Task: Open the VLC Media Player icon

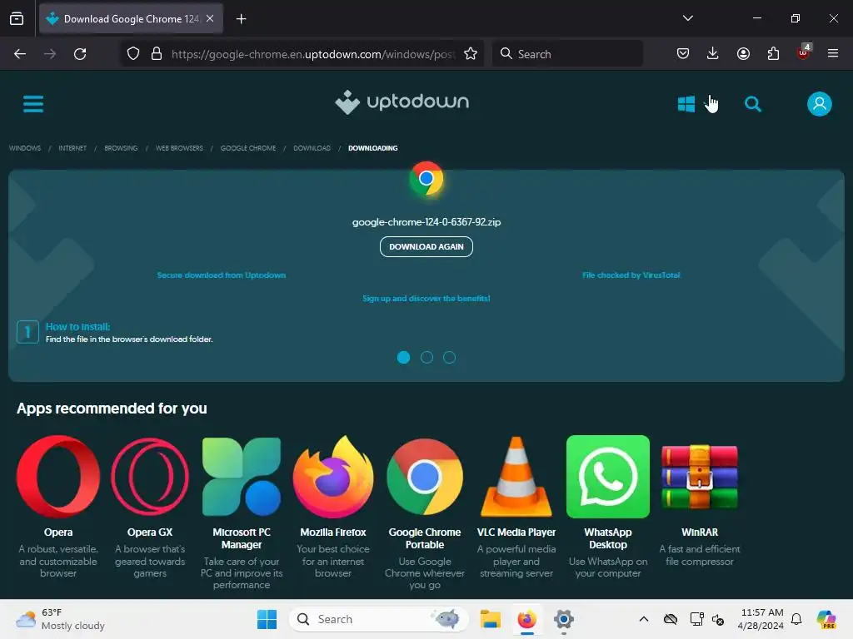Action: click(516, 477)
